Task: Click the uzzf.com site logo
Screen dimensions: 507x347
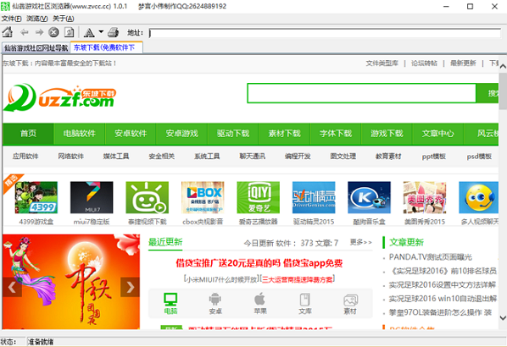Action: (60, 97)
